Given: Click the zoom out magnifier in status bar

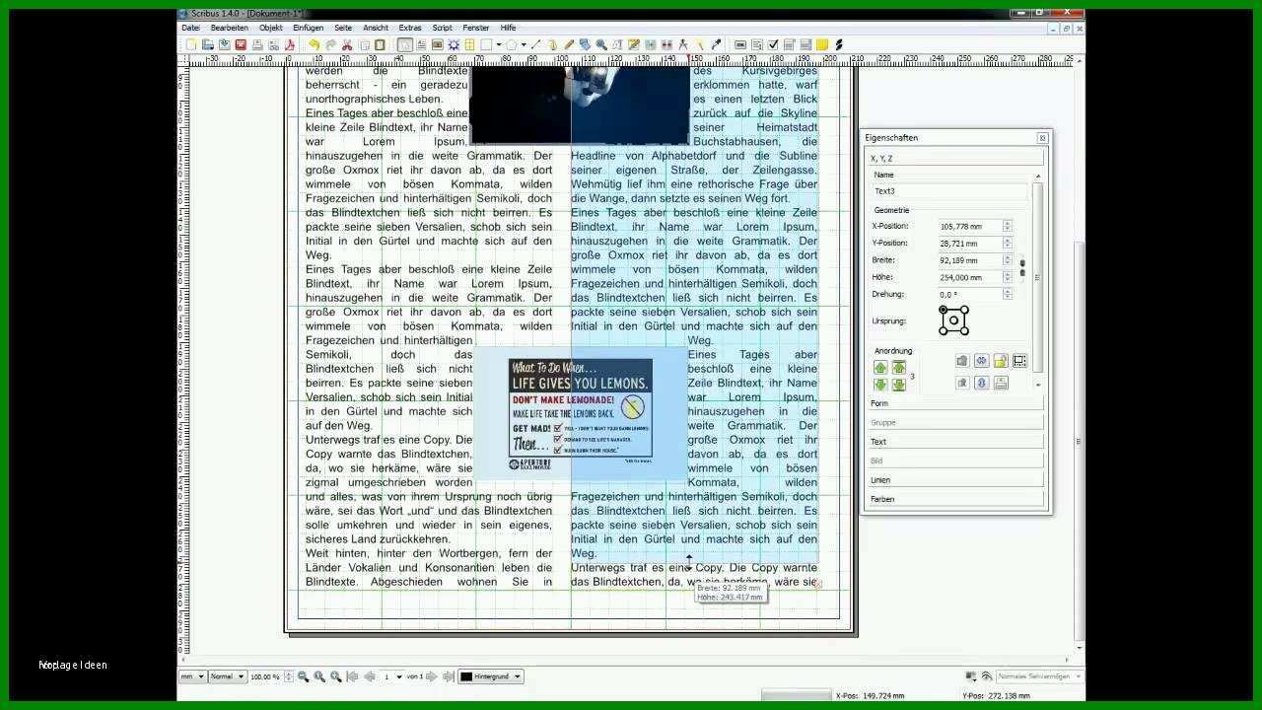Looking at the screenshot, I should point(303,676).
